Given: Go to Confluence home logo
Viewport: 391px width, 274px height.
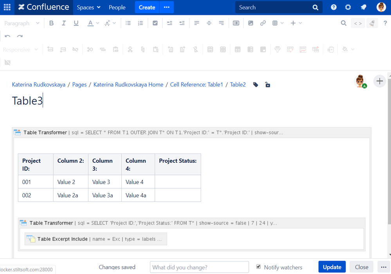Looking at the screenshot, I should (44, 7).
